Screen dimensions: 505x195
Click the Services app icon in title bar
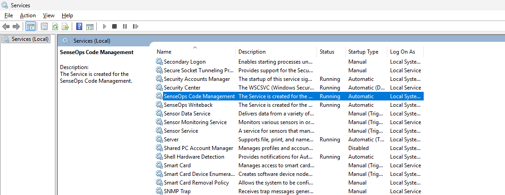(5, 5)
